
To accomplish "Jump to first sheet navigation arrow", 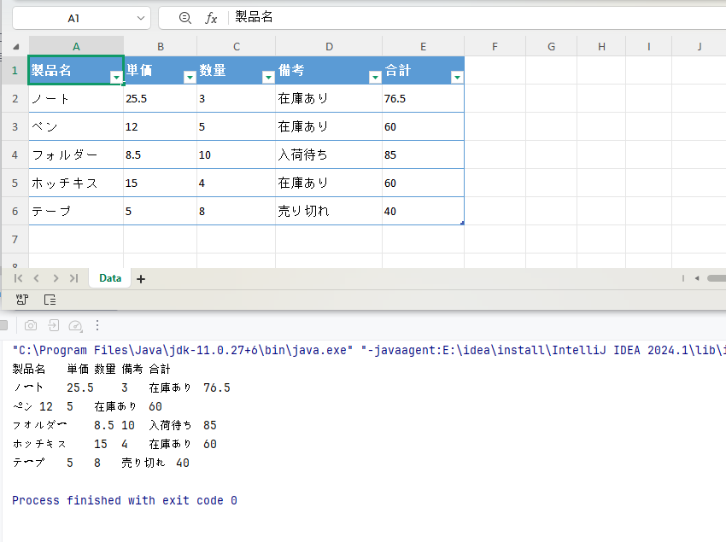I will (x=18, y=278).
